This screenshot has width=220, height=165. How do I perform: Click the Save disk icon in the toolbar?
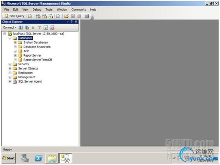coord(73,16)
